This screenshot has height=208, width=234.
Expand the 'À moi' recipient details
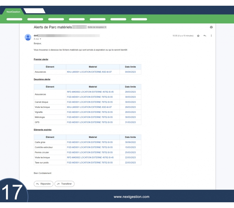pyautogui.click(x=40, y=39)
